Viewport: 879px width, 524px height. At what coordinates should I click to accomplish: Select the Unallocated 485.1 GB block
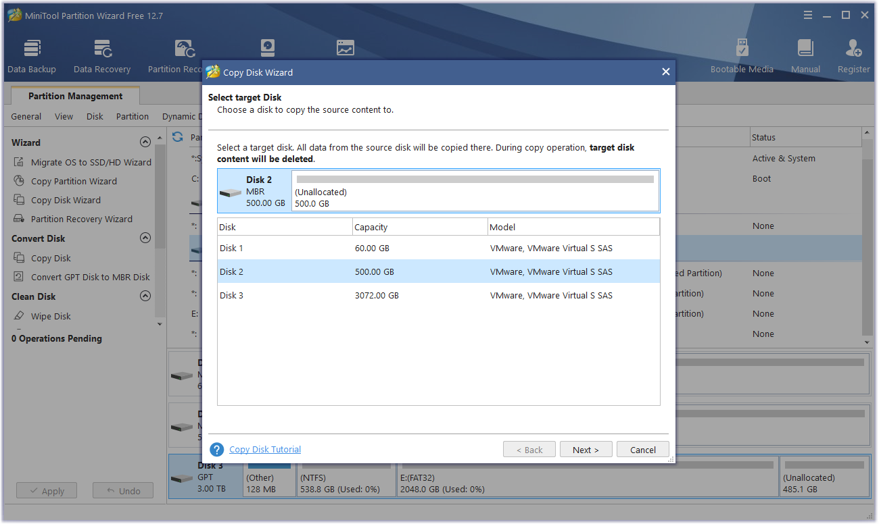click(x=824, y=477)
